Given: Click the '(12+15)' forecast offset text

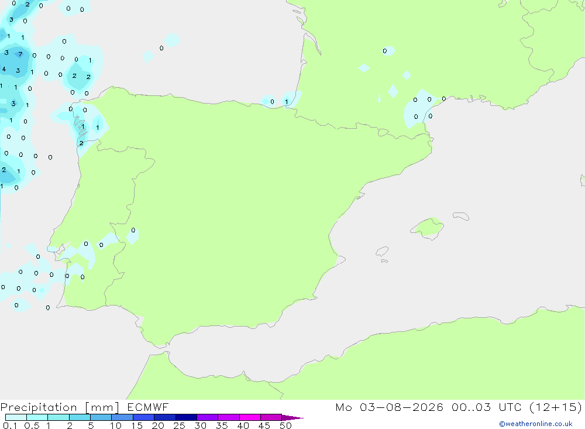Looking at the screenshot, I should click(x=556, y=407).
